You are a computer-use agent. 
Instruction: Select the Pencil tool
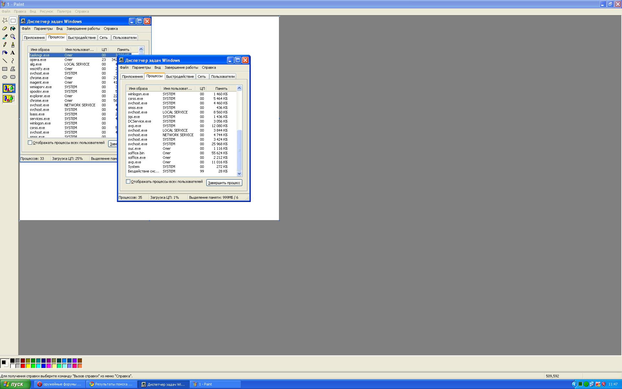tap(5, 45)
